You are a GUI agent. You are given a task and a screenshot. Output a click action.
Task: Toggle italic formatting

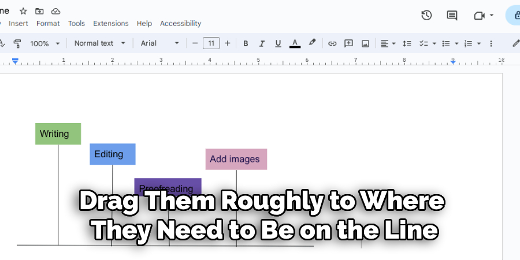tap(262, 43)
